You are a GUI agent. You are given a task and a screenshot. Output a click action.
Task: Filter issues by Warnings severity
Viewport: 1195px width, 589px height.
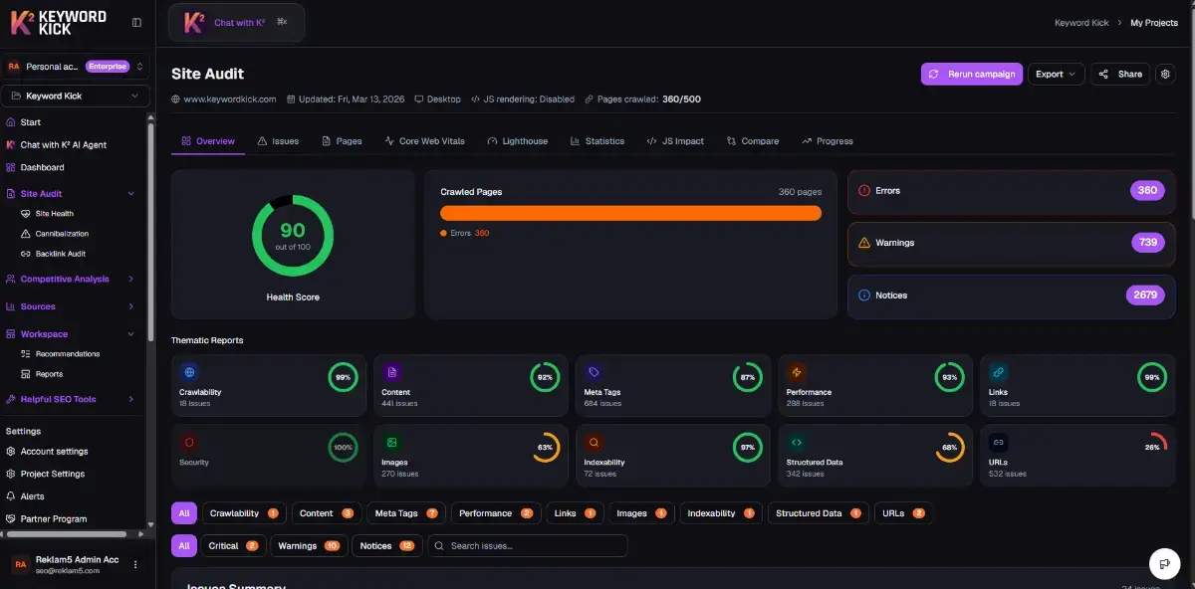pos(307,545)
